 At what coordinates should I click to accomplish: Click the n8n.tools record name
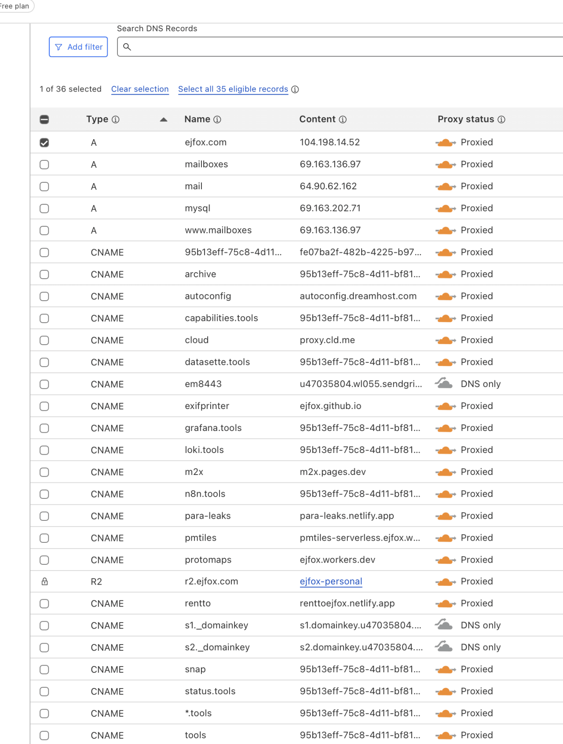tap(205, 494)
